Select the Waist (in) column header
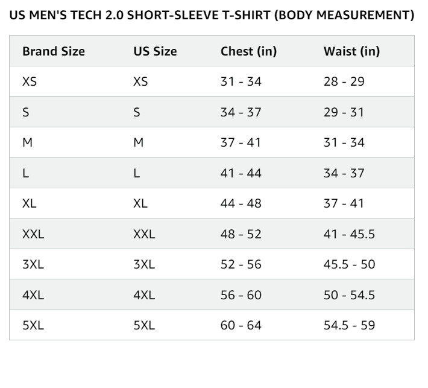The image size is (428, 388). tap(351, 51)
